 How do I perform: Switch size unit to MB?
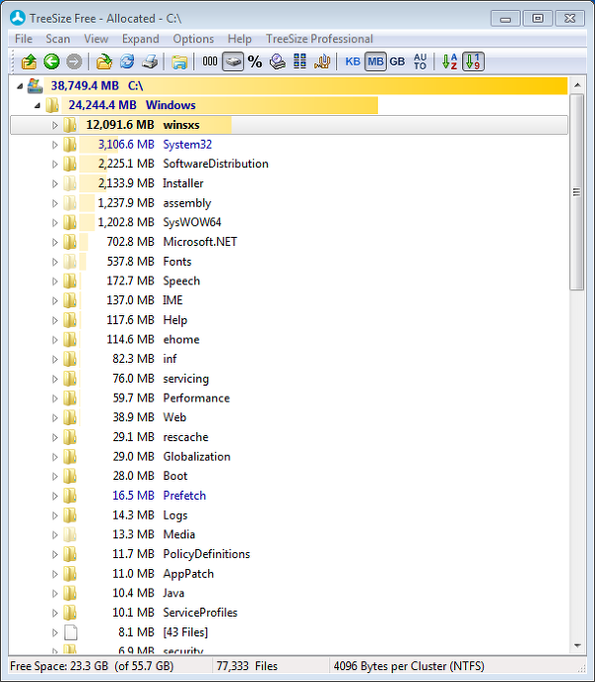click(375, 61)
